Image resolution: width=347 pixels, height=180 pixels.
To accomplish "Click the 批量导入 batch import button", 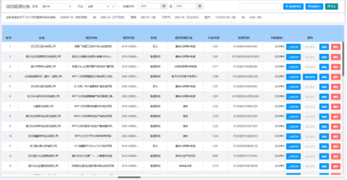I will pos(313,7).
